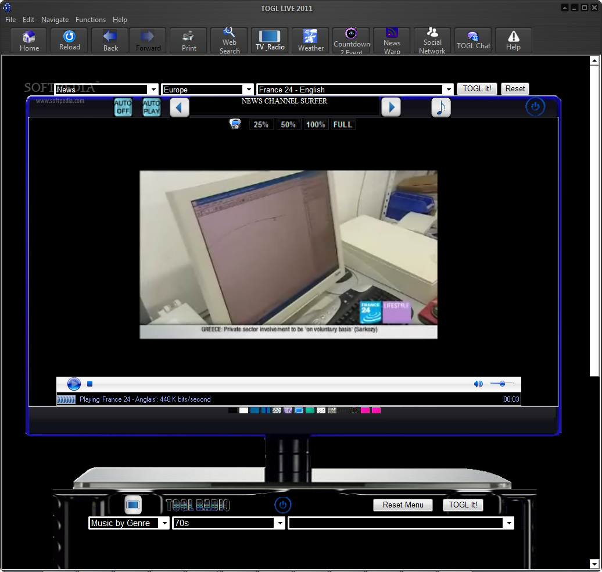
Task: Go to the Home page
Action: (x=29, y=41)
